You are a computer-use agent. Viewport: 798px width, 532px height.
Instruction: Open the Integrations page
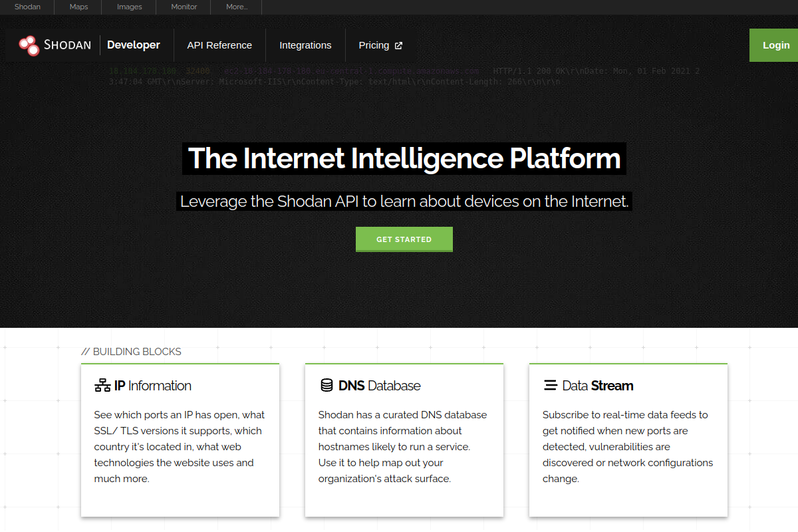click(x=305, y=45)
